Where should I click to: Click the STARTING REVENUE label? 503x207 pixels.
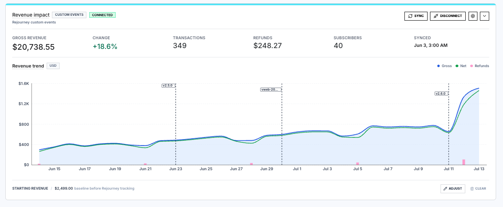coord(30,188)
